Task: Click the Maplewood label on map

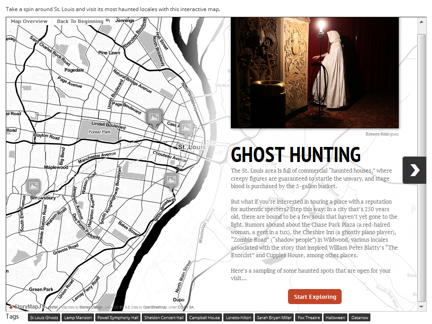Action: [x=56, y=167]
